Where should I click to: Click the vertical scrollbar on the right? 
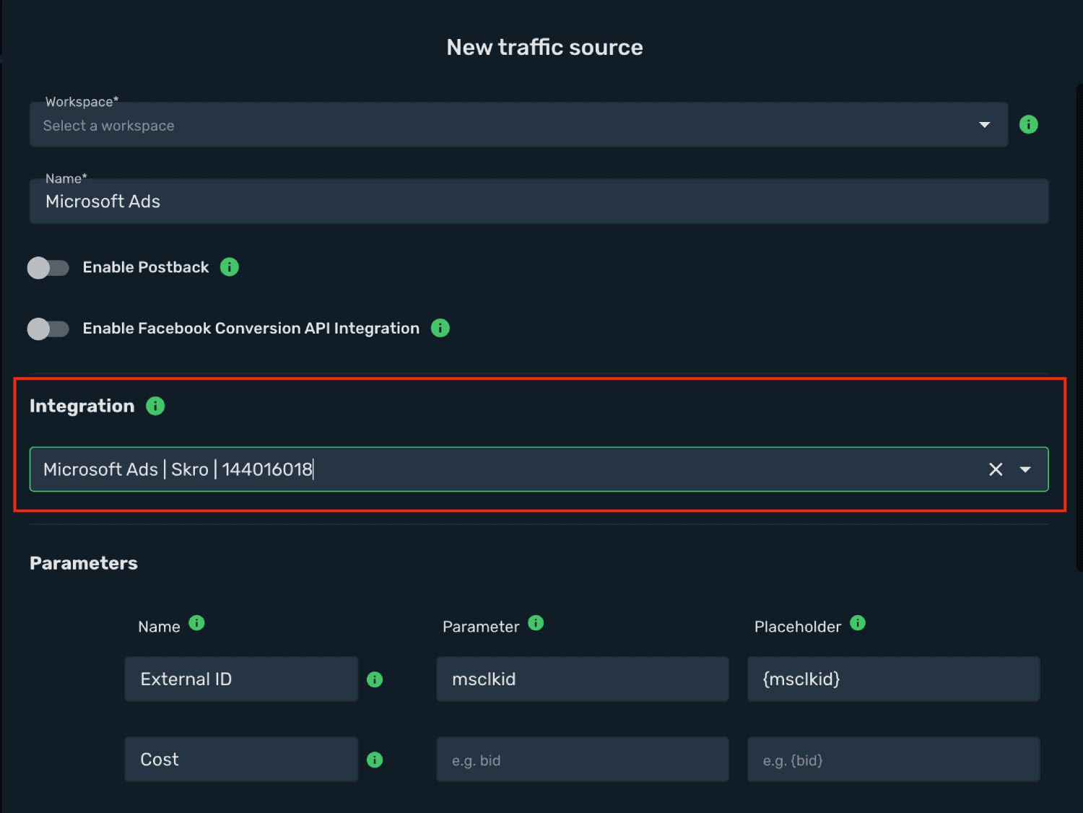coord(1079,329)
